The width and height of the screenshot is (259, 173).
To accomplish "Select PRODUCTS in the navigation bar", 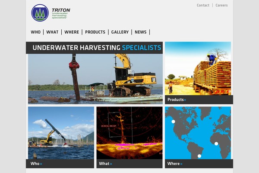I will (x=95, y=32).
